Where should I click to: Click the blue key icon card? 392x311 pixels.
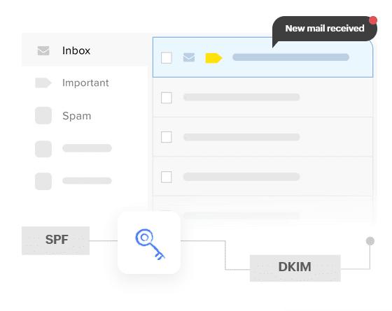point(149,243)
